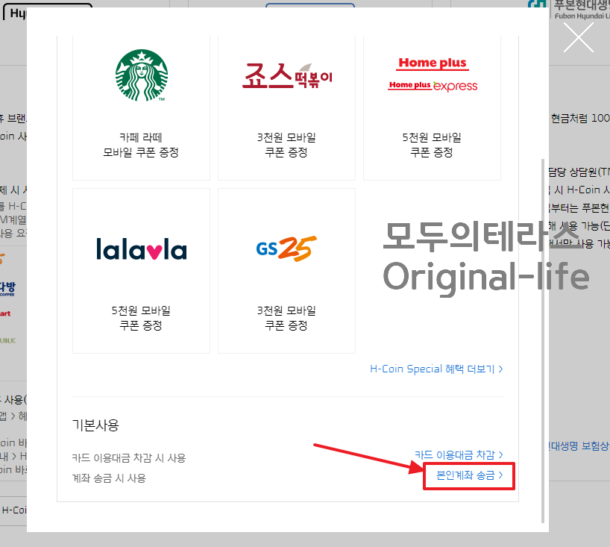This screenshot has height=547, width=610.
Task: Click the lalavla brand logo
Action: point(142,249)
